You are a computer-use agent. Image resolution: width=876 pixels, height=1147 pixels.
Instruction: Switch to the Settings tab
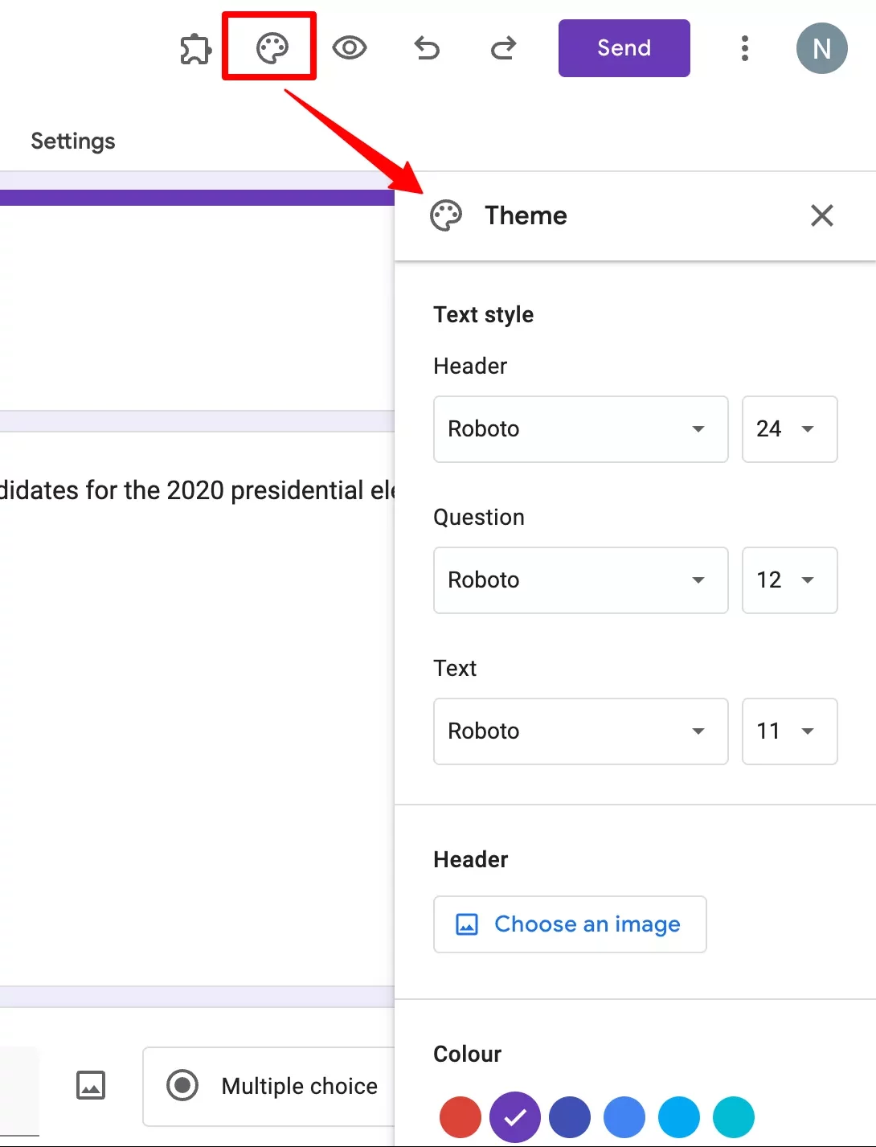coord(72,141)
